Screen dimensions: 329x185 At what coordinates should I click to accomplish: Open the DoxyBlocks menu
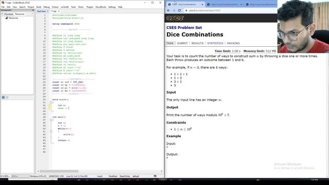[x=101, y=7]
